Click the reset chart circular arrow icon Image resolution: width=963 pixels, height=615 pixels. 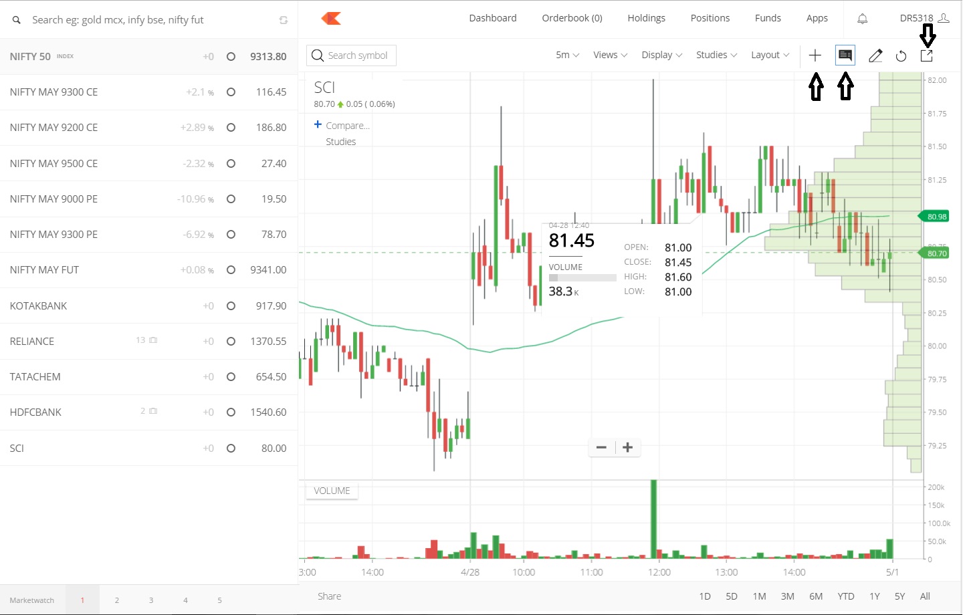901,56
